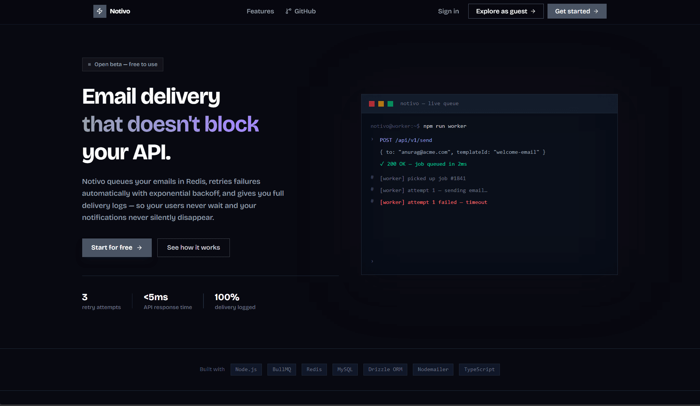Click the Open beta — free to use badge
The width and height of the screenshot is (700, 406).
click(x=123, y=64)
